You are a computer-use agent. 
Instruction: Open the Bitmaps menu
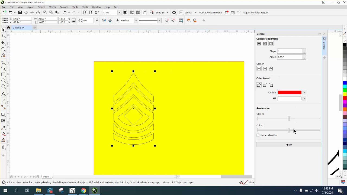[64, 7]
